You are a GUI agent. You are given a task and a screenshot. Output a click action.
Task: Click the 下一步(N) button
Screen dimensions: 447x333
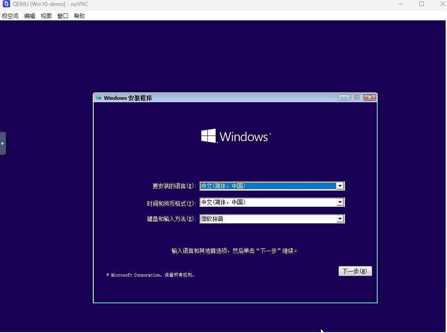(355, 271)
